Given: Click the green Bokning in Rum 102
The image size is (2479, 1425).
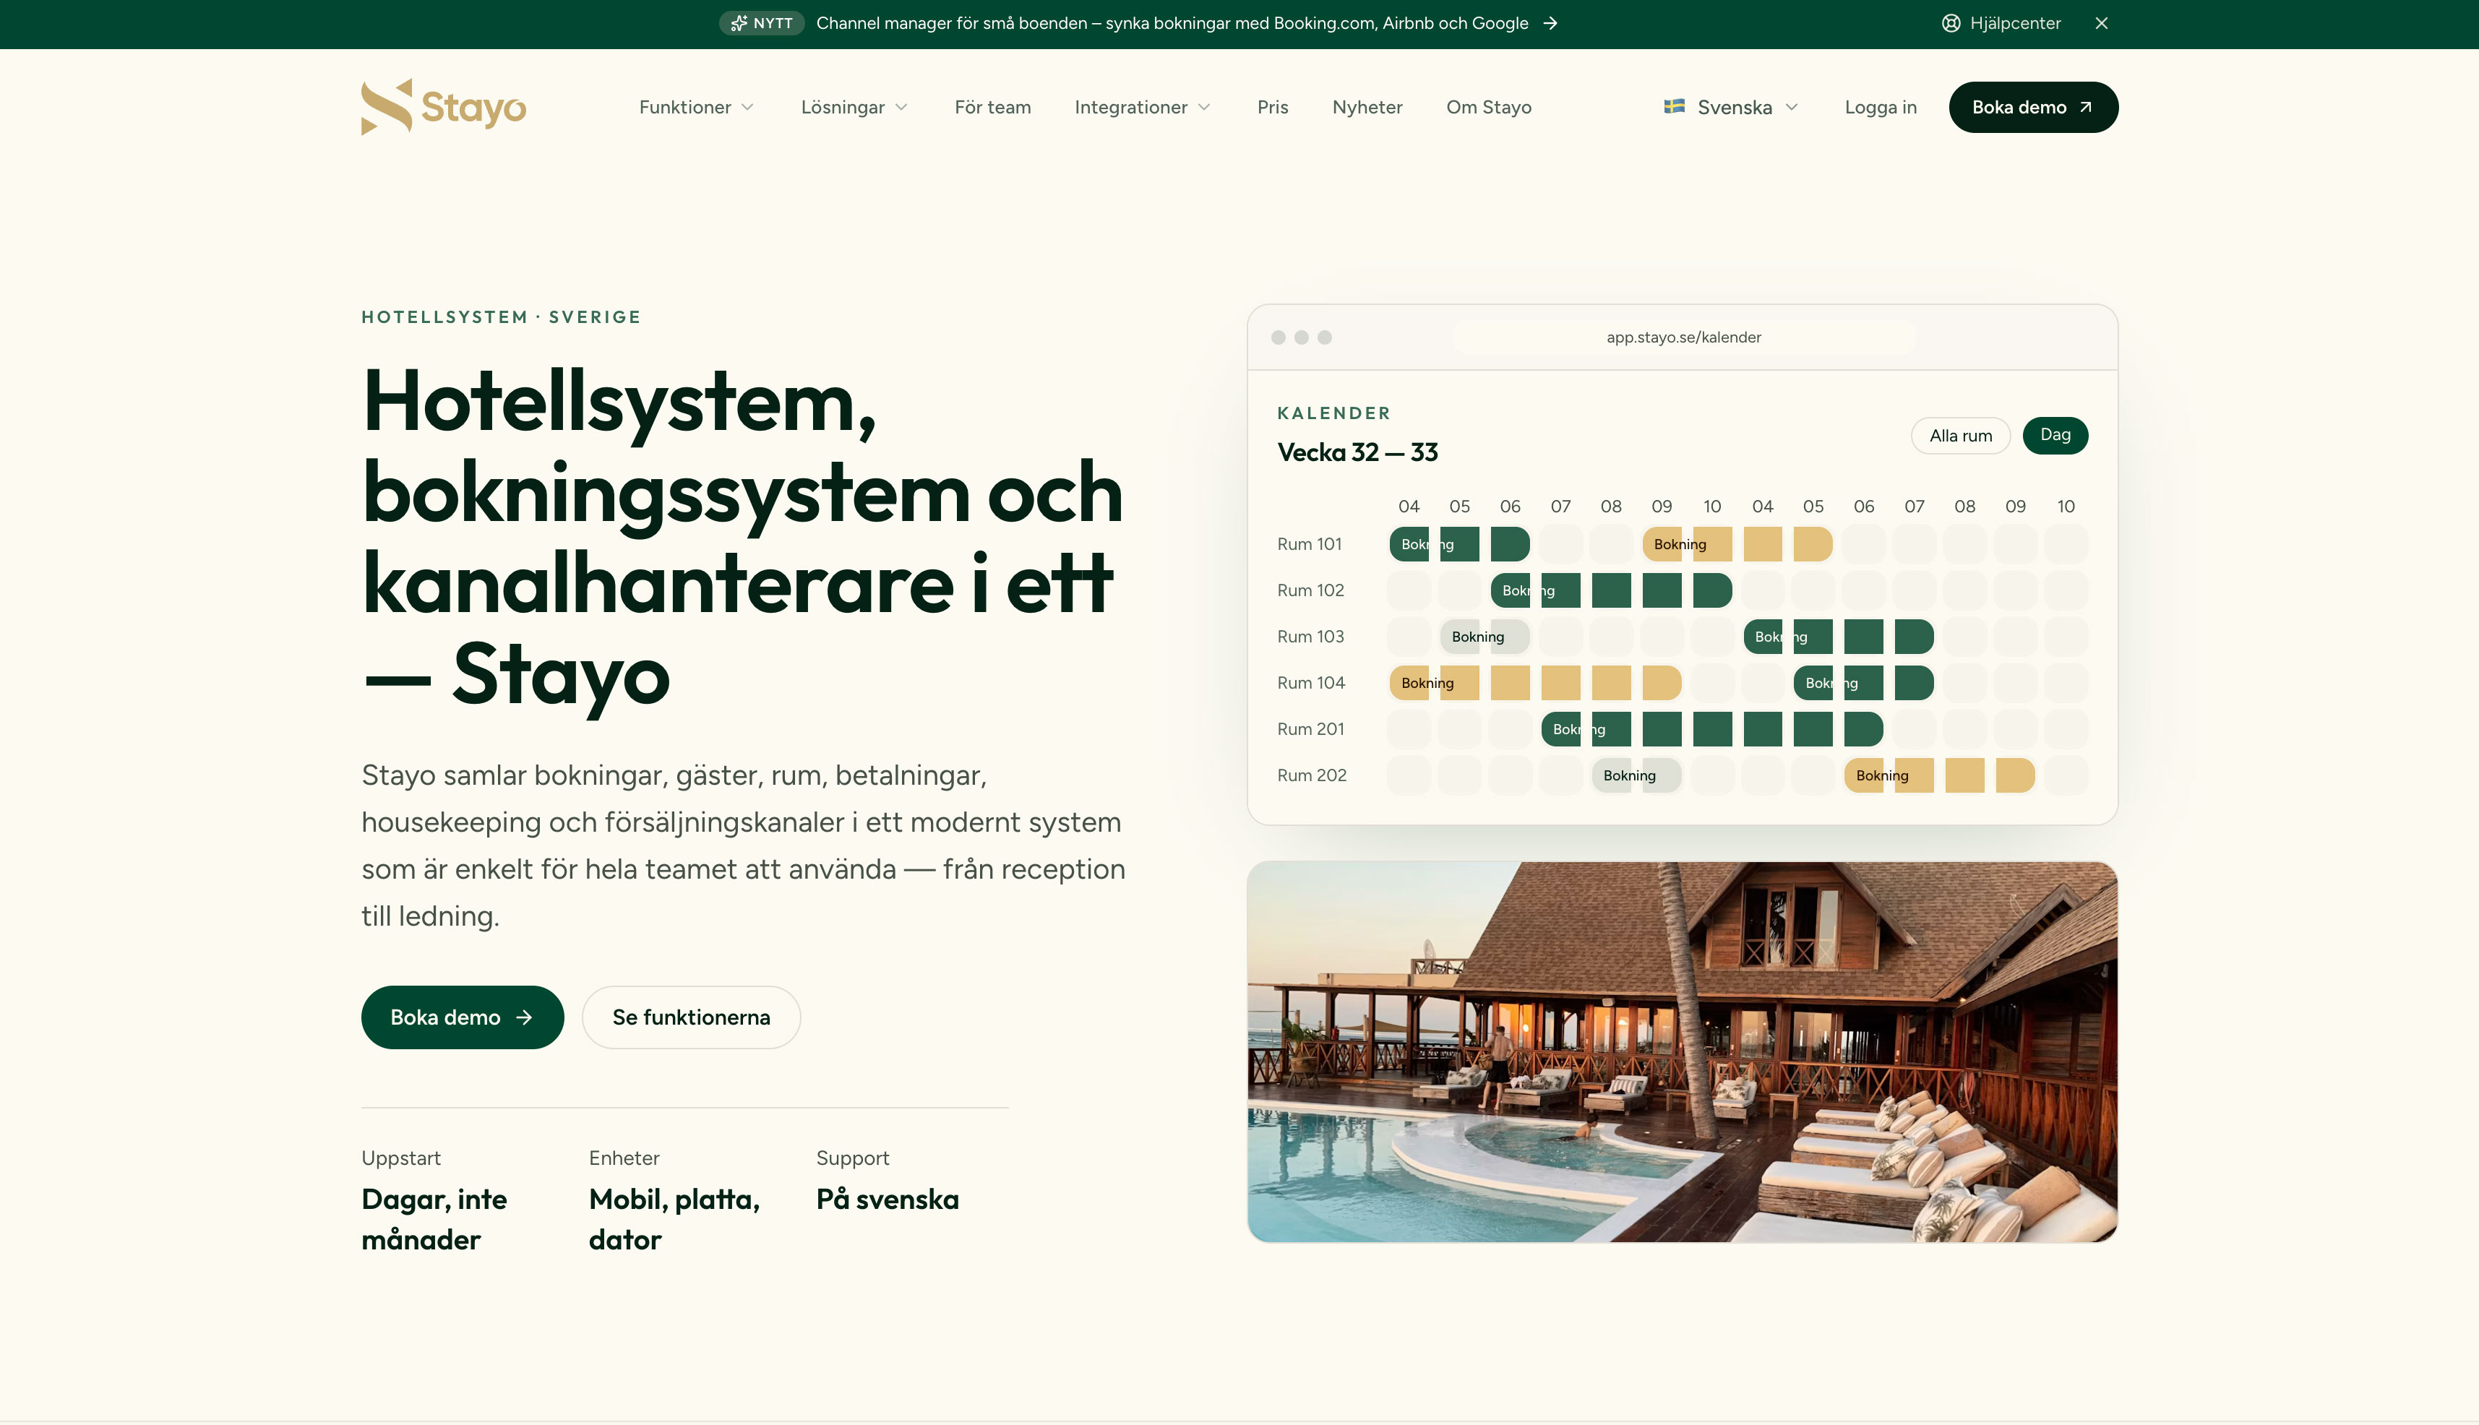Looking at the screenshot, I should tap(1611, 590).
